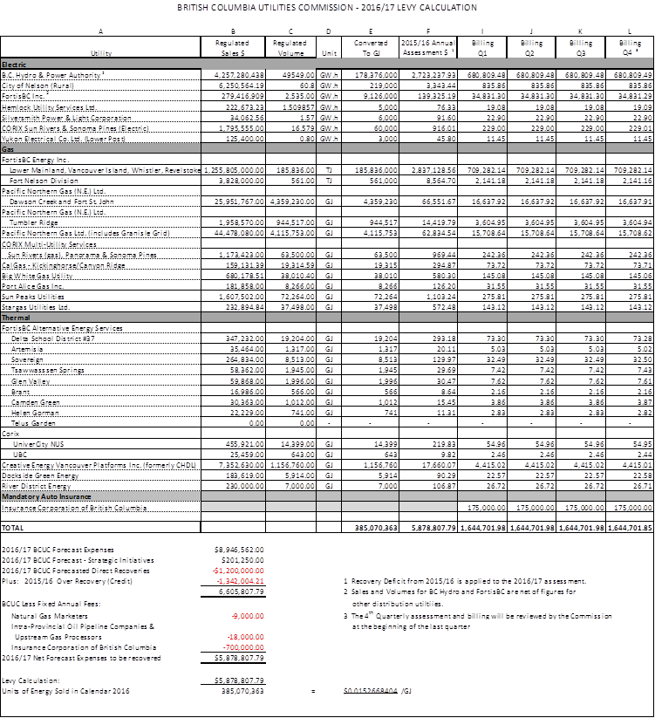Click the subtotal 6,605,807.79
The image size is (655, 718).
242,592
